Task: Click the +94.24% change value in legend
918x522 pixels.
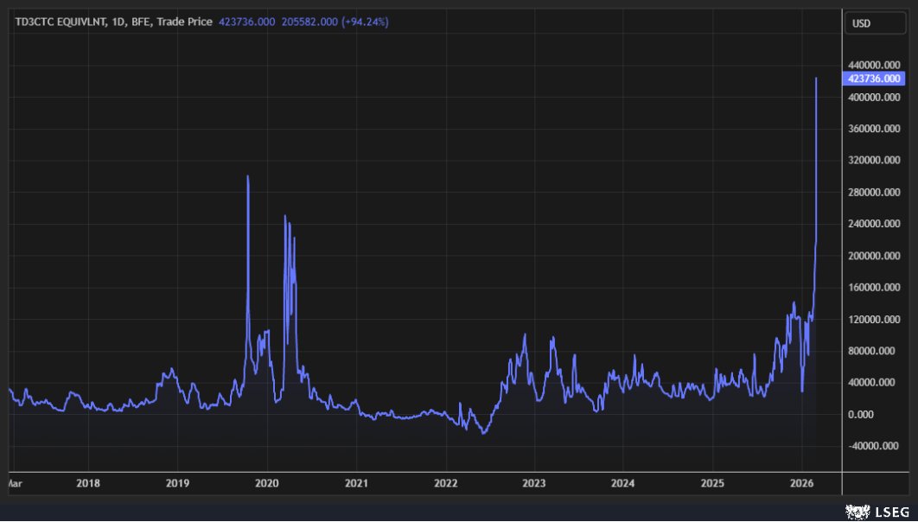Action: click(366, 22)
